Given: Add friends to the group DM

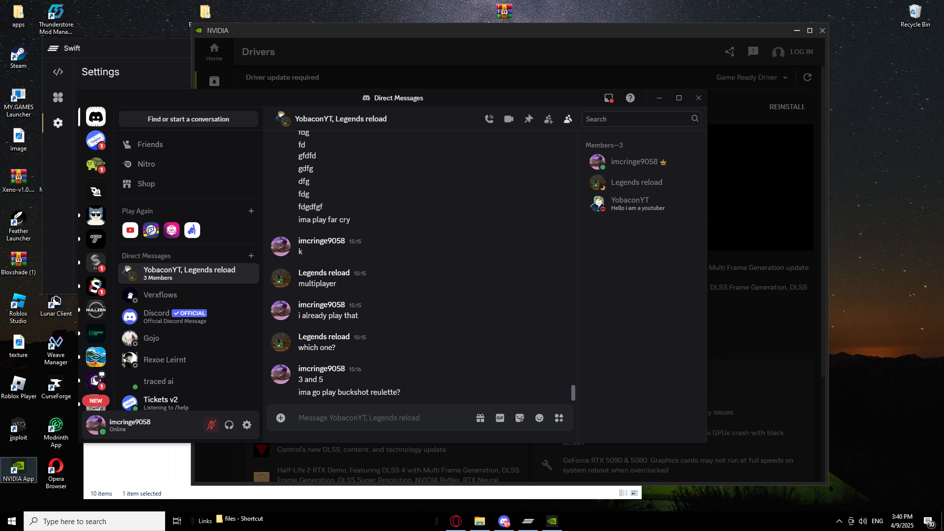Looking at the screenshot, I should [548, 119].
